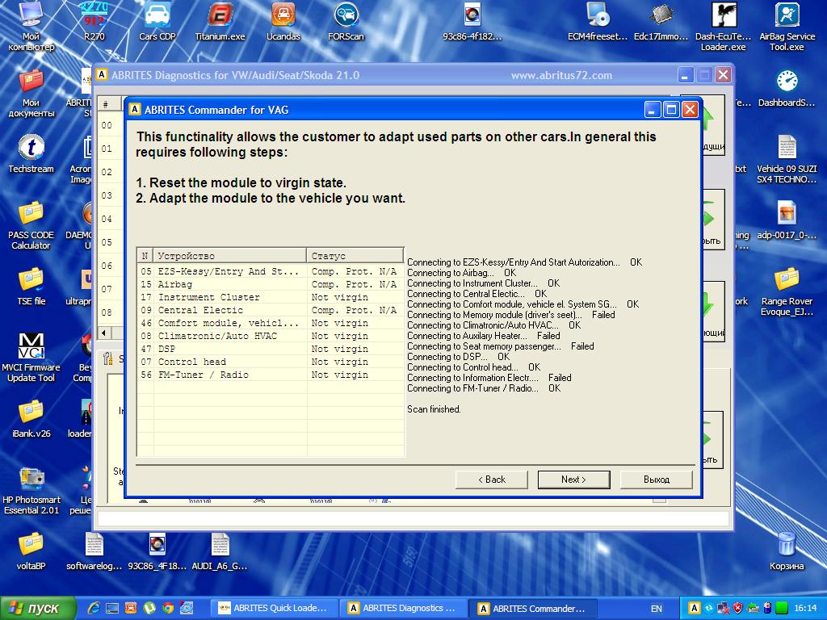The width and height of the screenshot is (827, 620).
Task: Click the N column header
Action: tap(145, 256)
